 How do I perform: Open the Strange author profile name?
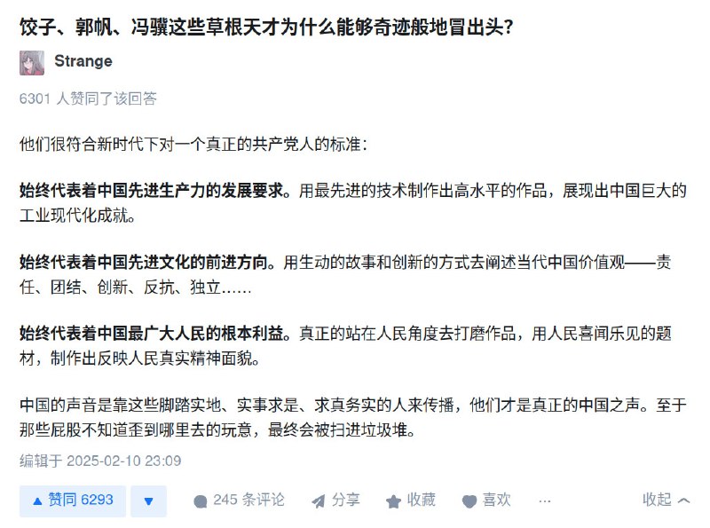tap(83, 61)
